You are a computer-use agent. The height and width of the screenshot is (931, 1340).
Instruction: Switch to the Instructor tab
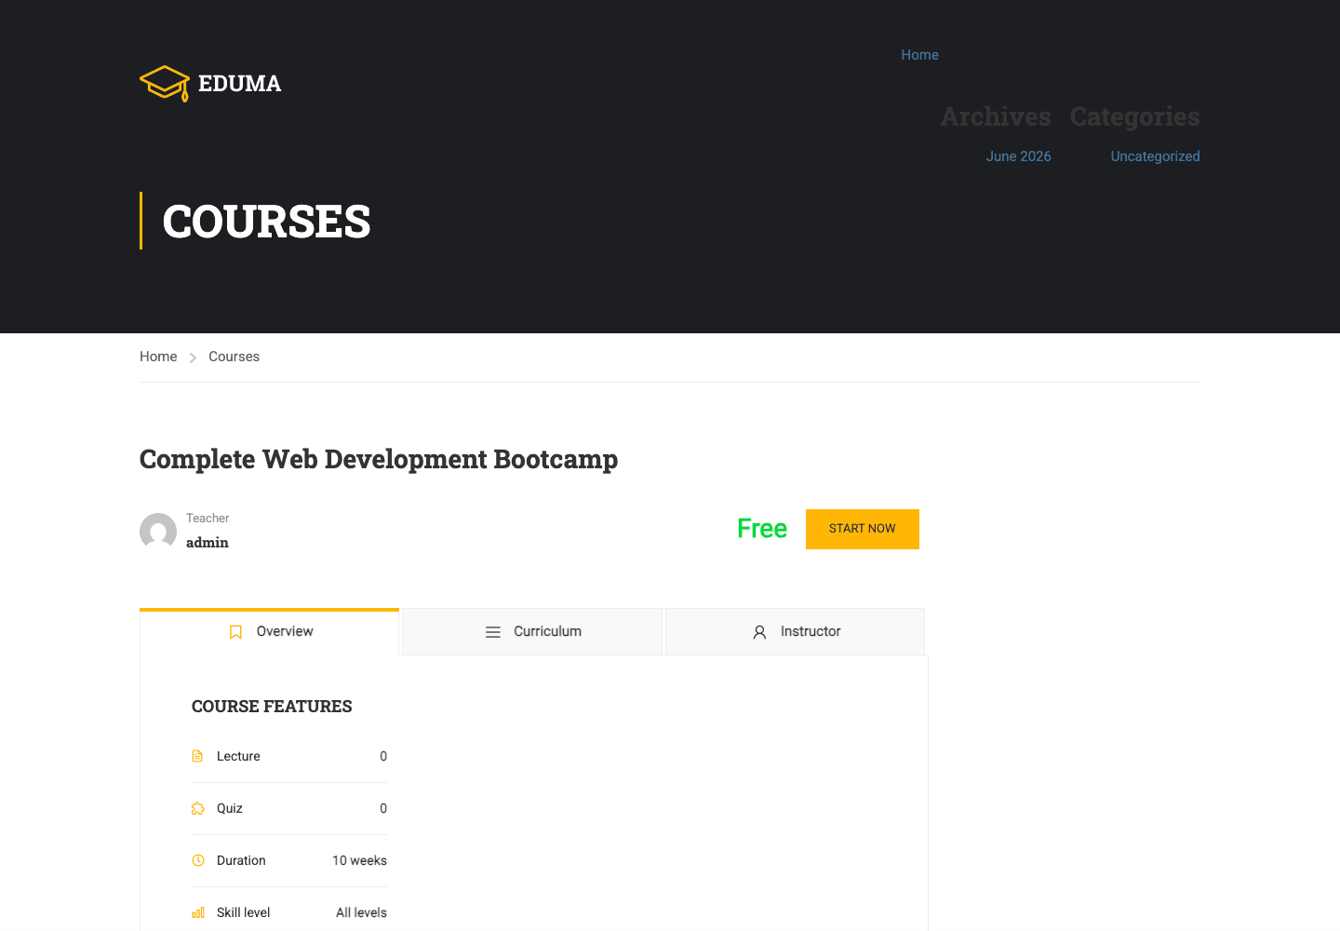pyautogui.click(x=796, y=631)
